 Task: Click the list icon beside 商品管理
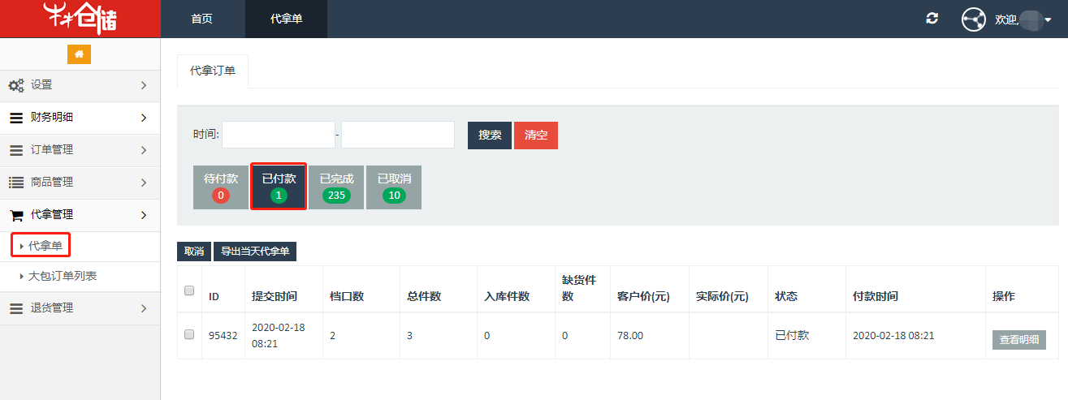pyautogui.click(x=16, y=183)
